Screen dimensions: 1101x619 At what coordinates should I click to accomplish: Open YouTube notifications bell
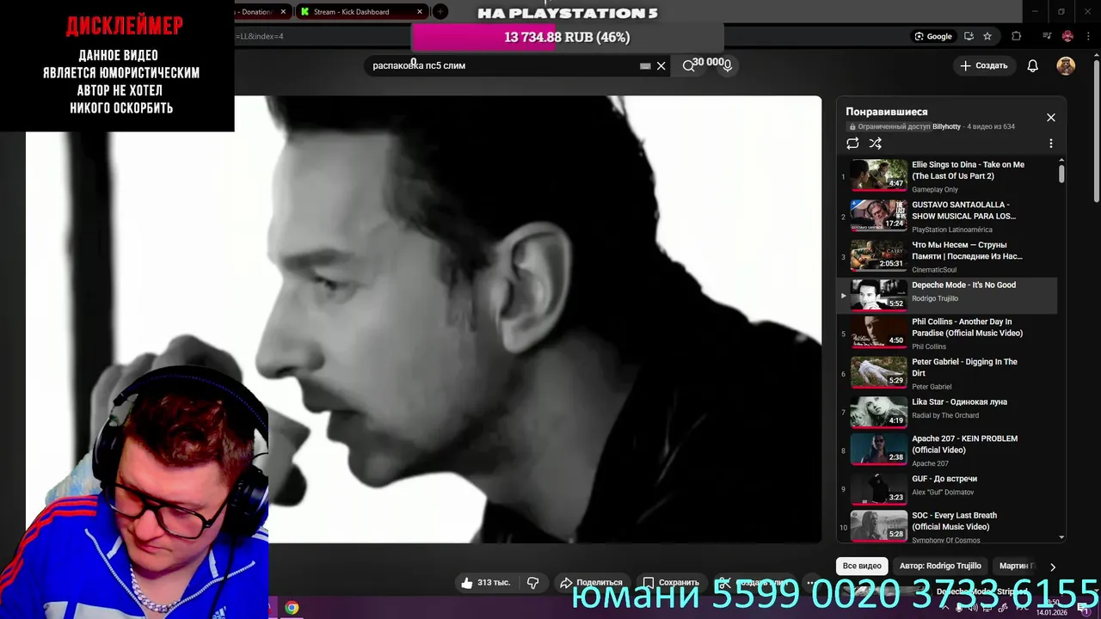pyautogui.click(x=1033, y=66)
